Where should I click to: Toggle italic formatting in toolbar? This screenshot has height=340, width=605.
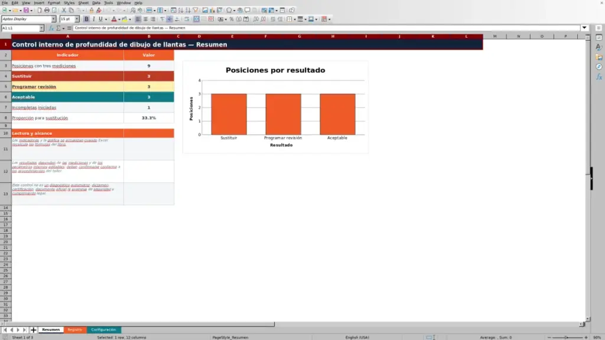(x=93, y=19)
